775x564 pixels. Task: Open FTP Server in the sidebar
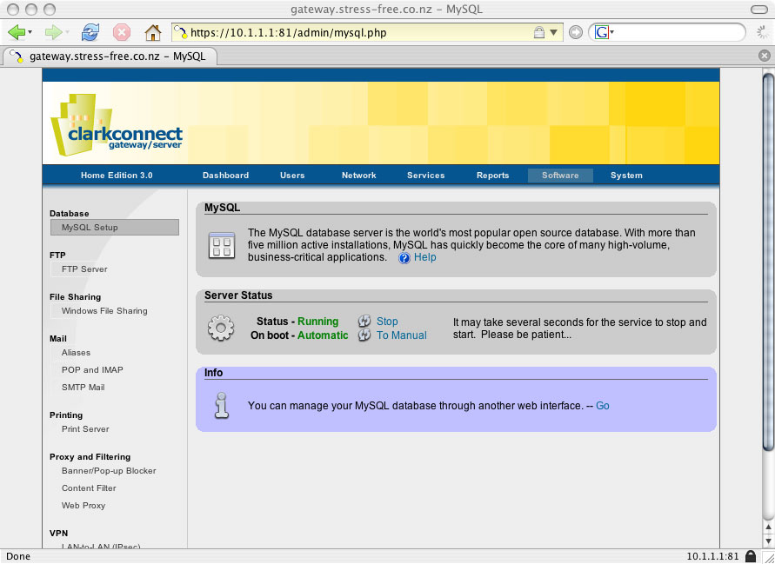[84, 269]
